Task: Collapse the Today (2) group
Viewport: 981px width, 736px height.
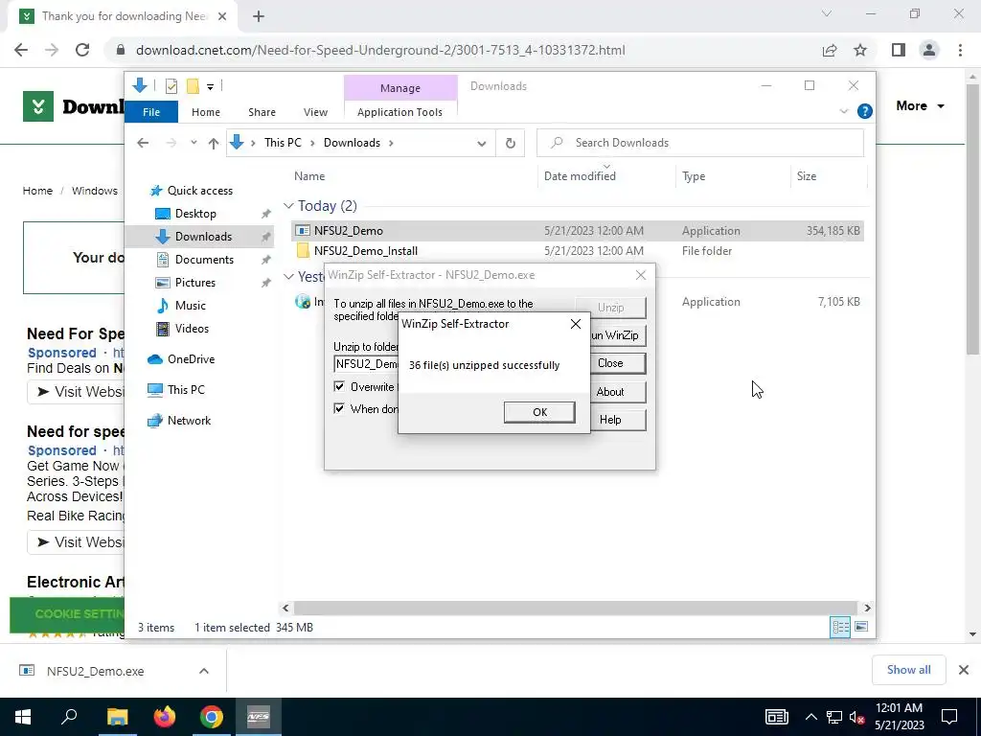Action: coord(288,206)
